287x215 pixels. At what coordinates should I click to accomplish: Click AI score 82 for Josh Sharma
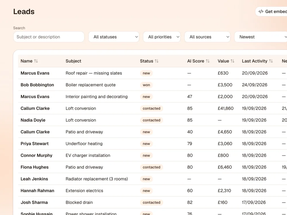(190, 202)
